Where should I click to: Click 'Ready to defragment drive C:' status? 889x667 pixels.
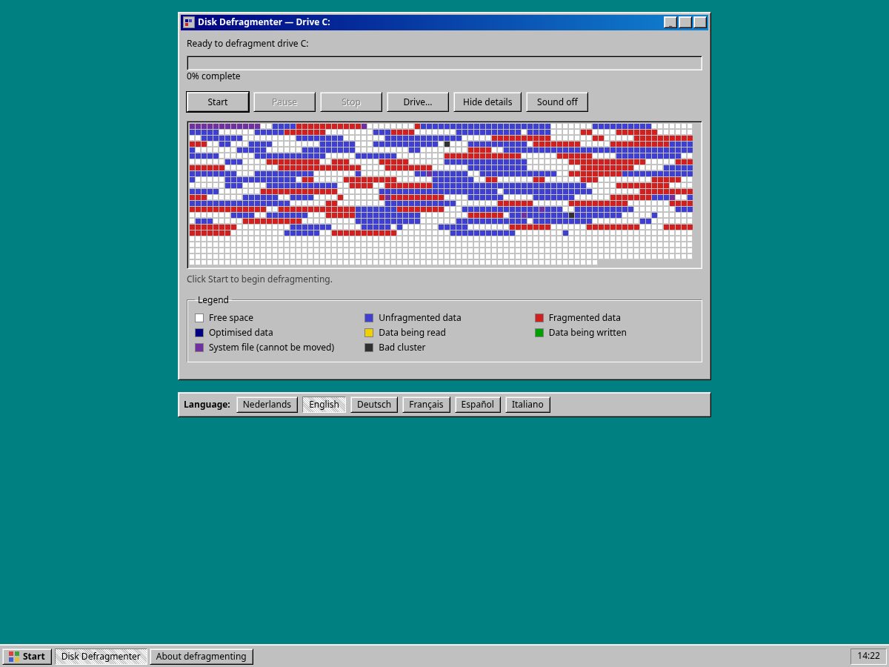click(x=247, y=44)
